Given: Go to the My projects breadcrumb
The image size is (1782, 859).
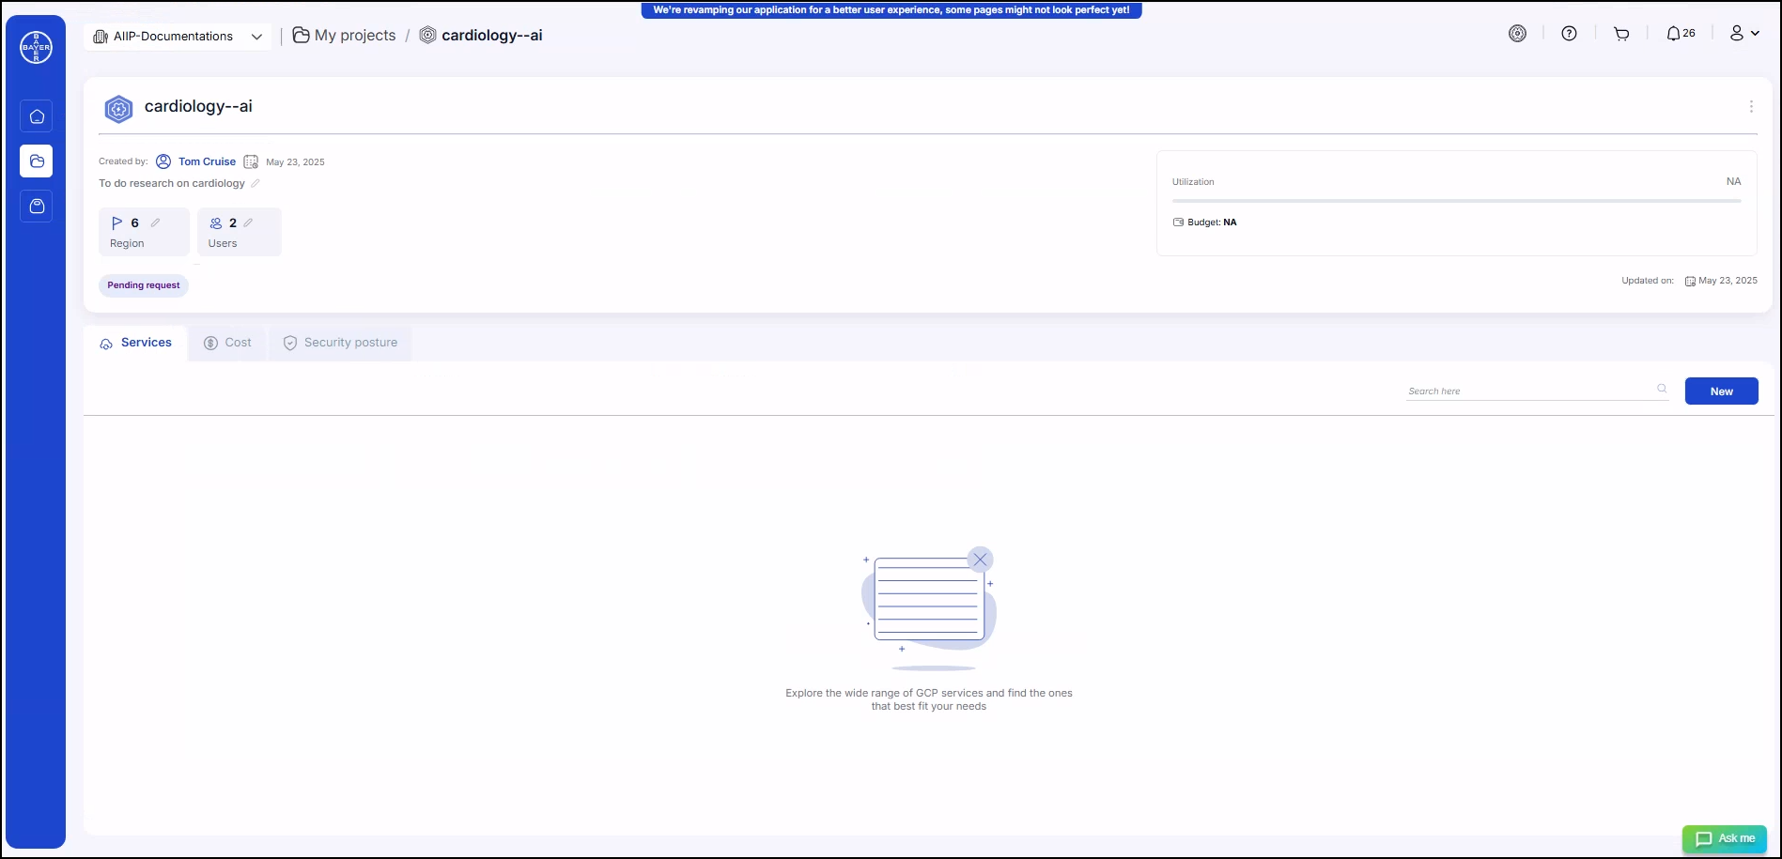Looking at the screenshot, I should pos(345,36).
